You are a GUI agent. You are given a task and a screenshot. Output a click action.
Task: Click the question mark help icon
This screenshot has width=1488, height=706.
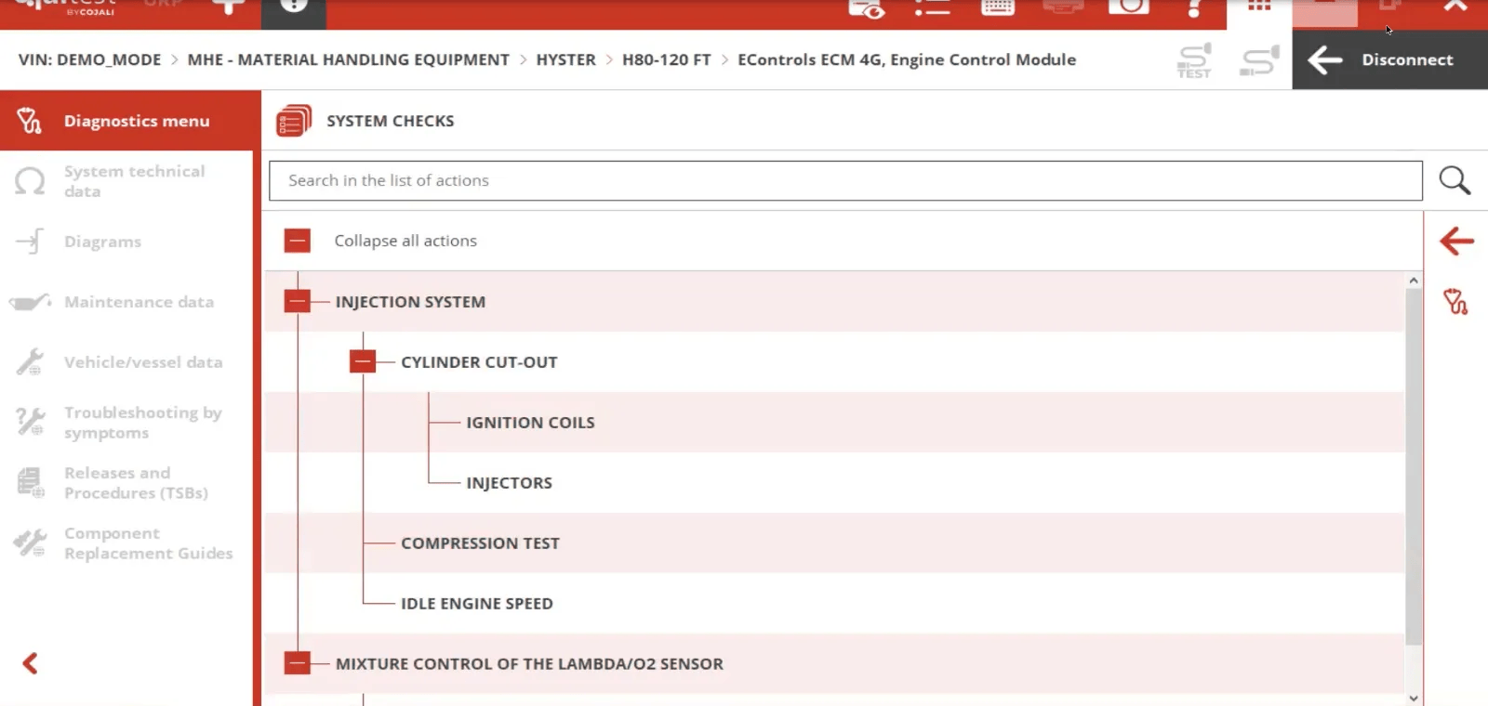pos(1194,7)
